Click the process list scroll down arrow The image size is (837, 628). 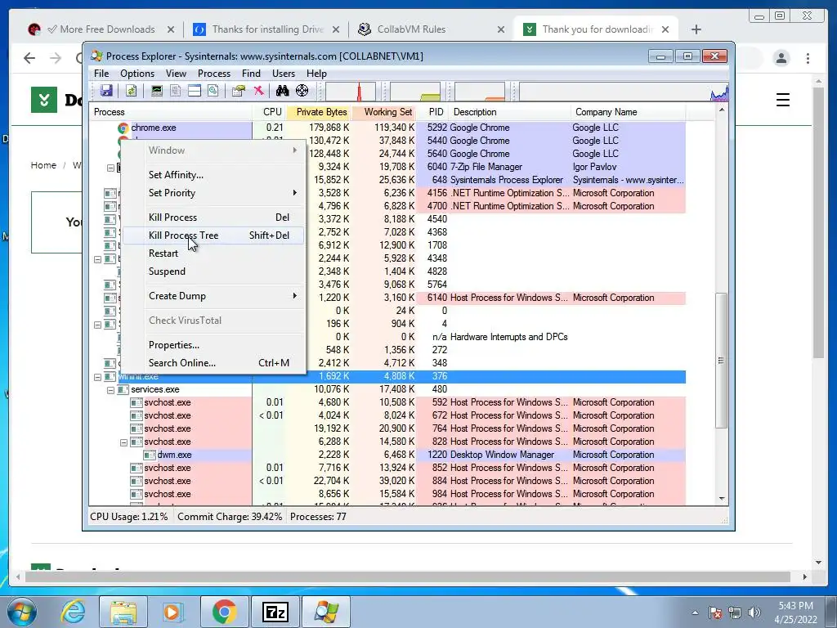point(722,499)
